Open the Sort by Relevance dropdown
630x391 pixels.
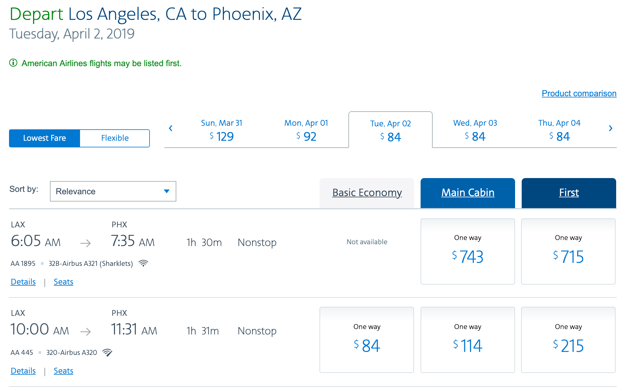tap(113, 191)
